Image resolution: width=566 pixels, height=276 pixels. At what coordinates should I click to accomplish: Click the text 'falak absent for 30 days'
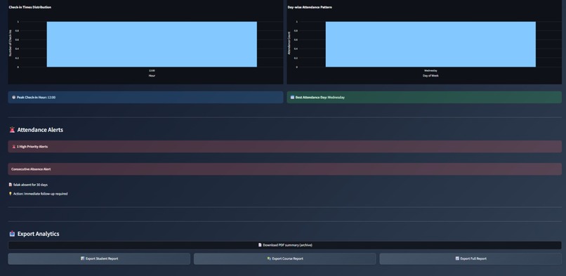click(x=30, y=185)
